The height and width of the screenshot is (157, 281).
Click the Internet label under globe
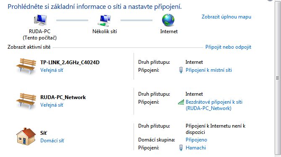(x=169, y=31)
